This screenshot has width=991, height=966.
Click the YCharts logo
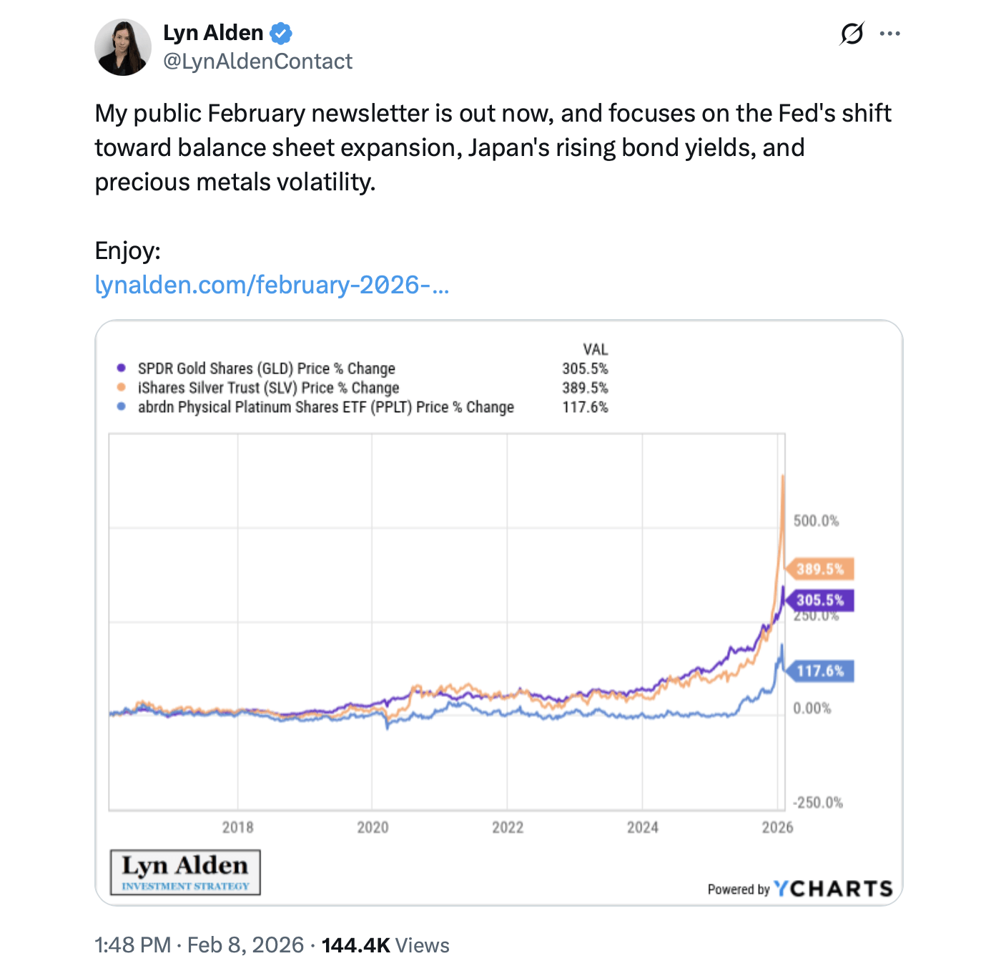pos(834,889)
